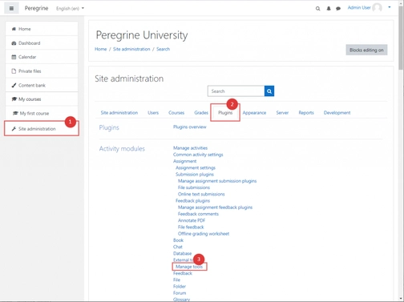The image size is (404, 302).
Task: Click the Site administration search field
Action: (236, 91)
